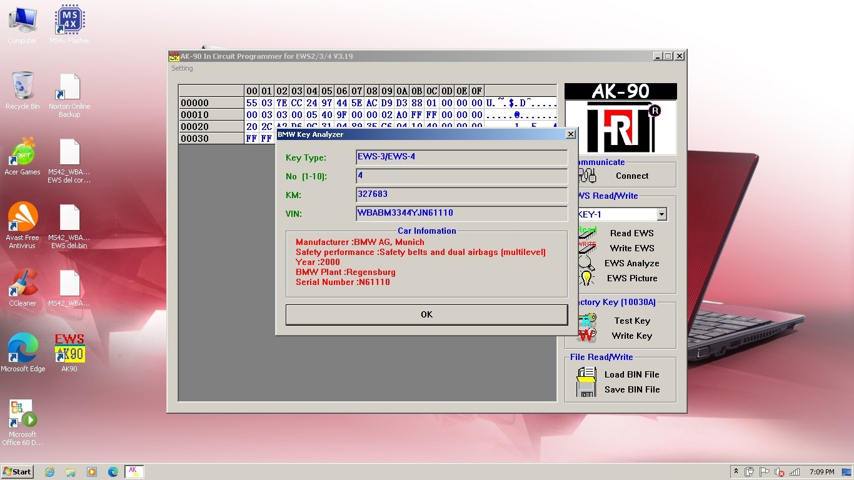This screenshot has width=854, height=480.
Task: Click the KM value field
Action: tap(461, 194)
